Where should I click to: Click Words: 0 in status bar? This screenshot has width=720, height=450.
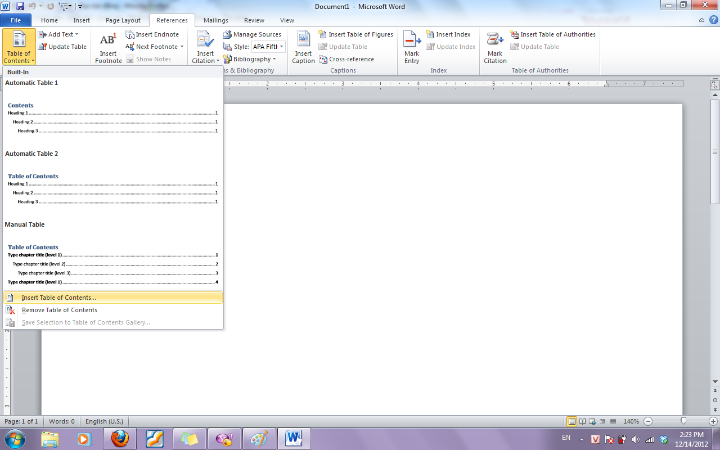click(62, 421)
